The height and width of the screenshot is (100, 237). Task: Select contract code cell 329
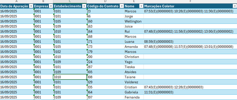coord(105,82)
